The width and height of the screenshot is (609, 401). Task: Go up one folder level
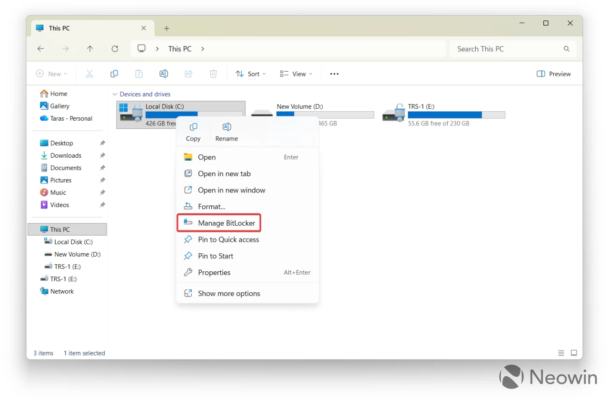pos(90,49)
